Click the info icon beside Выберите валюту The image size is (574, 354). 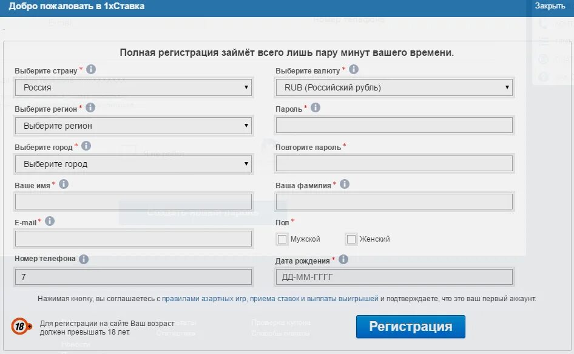pyautogui.click(x=354, y=69)
